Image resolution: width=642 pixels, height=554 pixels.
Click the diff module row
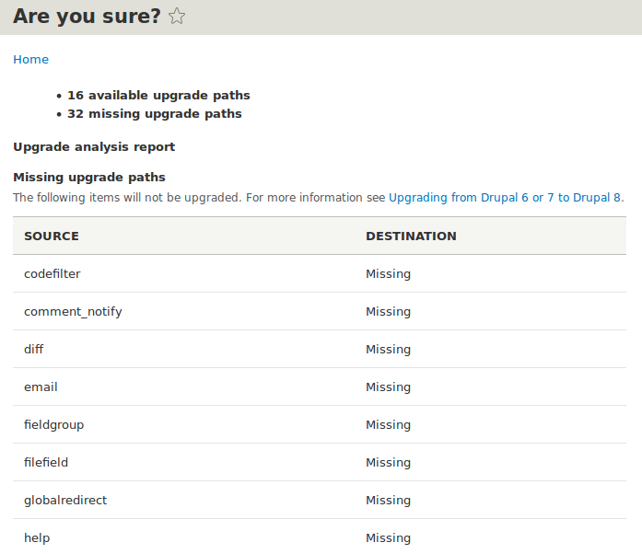click(34, 349)
